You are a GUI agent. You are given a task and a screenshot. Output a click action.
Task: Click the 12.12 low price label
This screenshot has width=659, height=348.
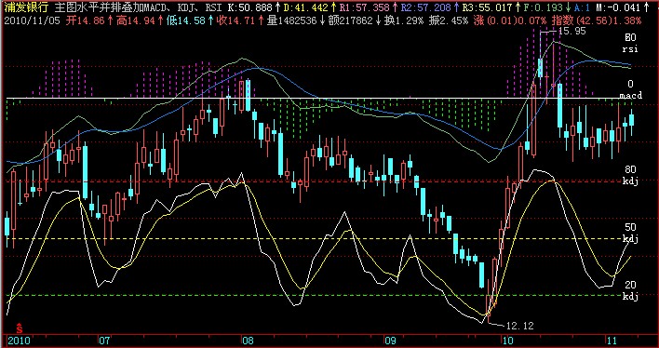pos(520,326)
